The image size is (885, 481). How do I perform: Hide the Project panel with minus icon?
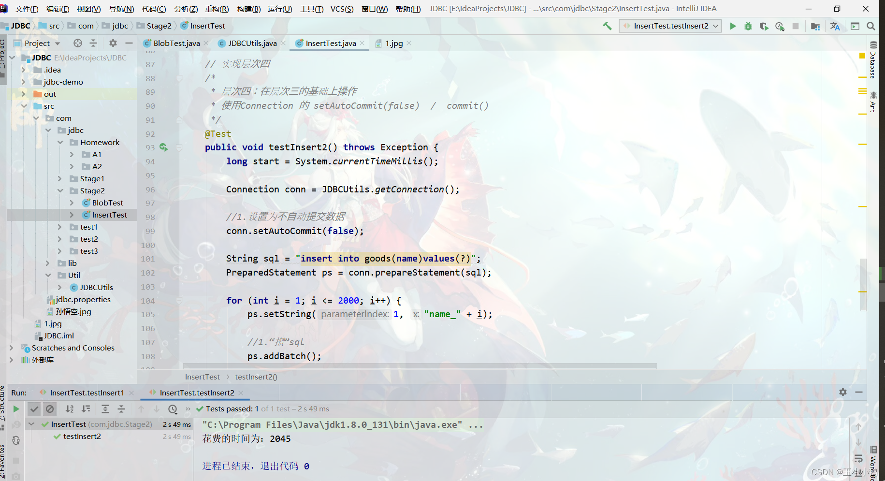[129, 43]
